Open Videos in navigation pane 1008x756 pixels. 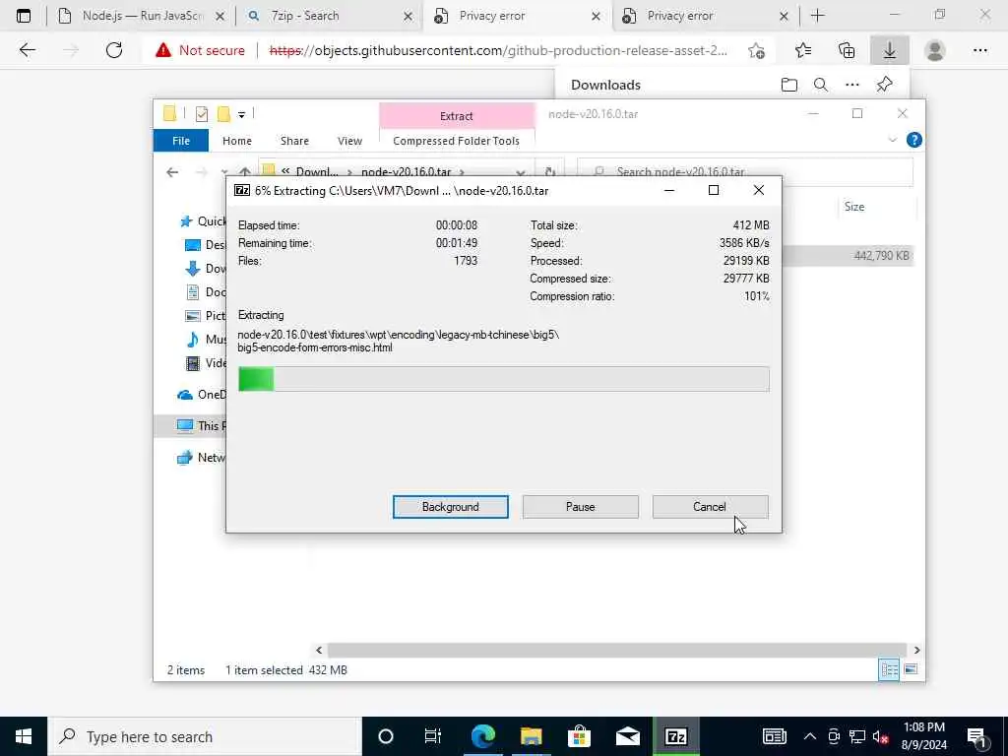[205, 363]
